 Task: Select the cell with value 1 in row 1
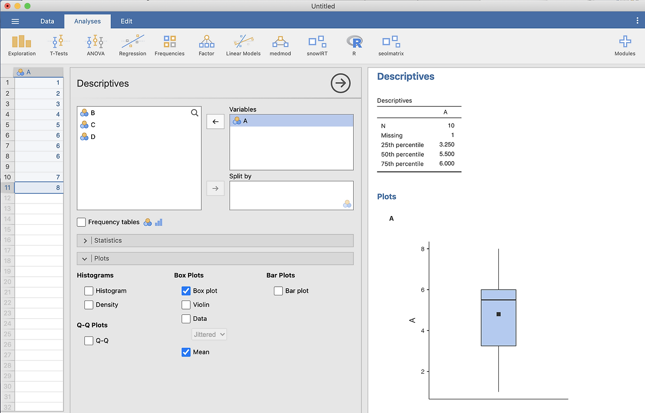tap(39, 83)
